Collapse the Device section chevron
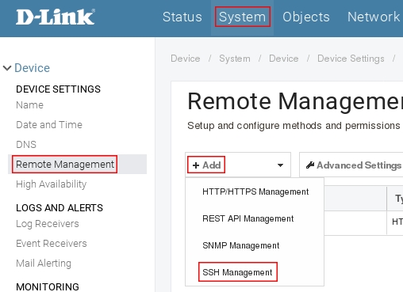The width and height of the screenshot is (403, 292). coord(7,68)
